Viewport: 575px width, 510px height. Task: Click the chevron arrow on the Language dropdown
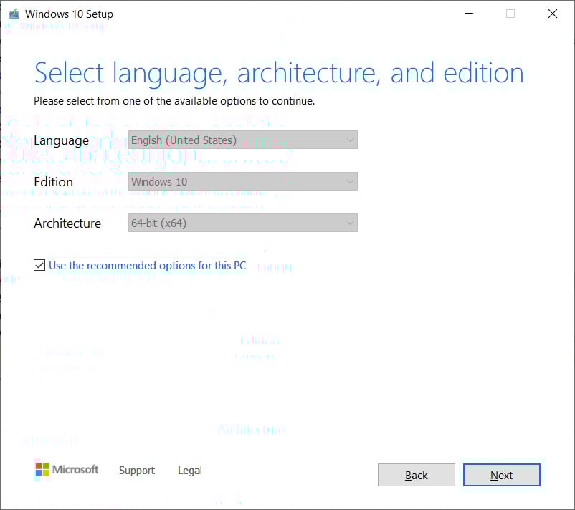350,140
